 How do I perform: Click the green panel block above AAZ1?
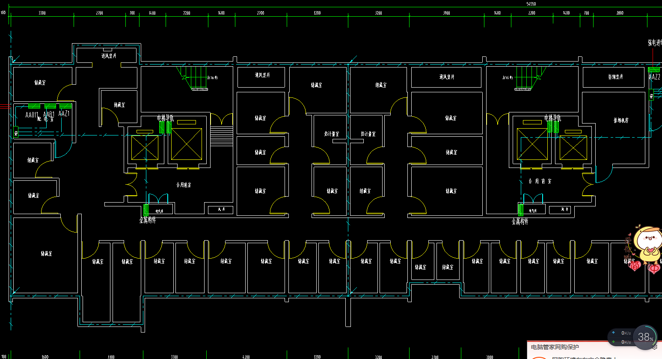tap(65, 106)
